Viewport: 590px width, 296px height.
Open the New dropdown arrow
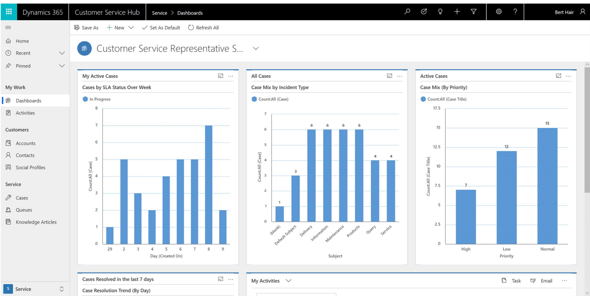131,28
